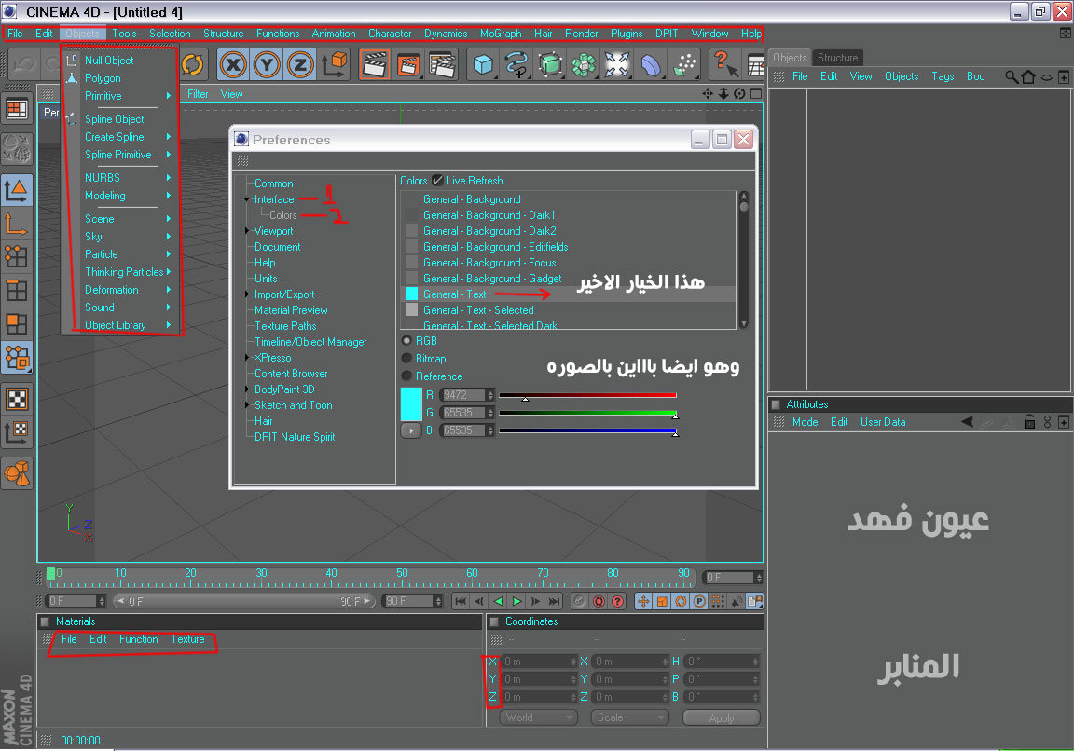Select the object axis tool
Image resolution: width=1074 pixels, height=751 pixels.
[x=17, y=224]
